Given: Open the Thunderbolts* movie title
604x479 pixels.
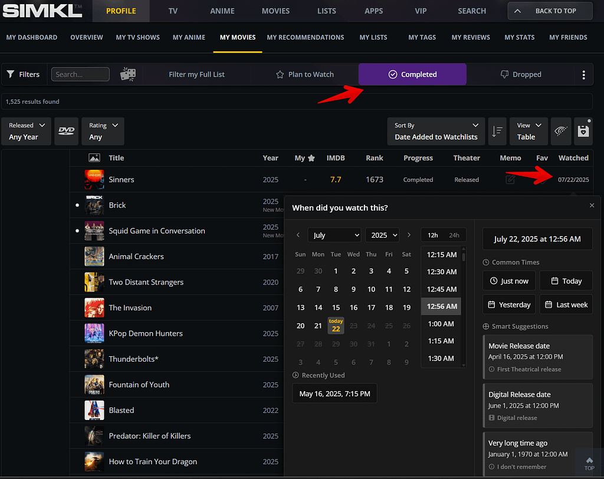Looking at the screenshot, I should click(x=133, y=359).
